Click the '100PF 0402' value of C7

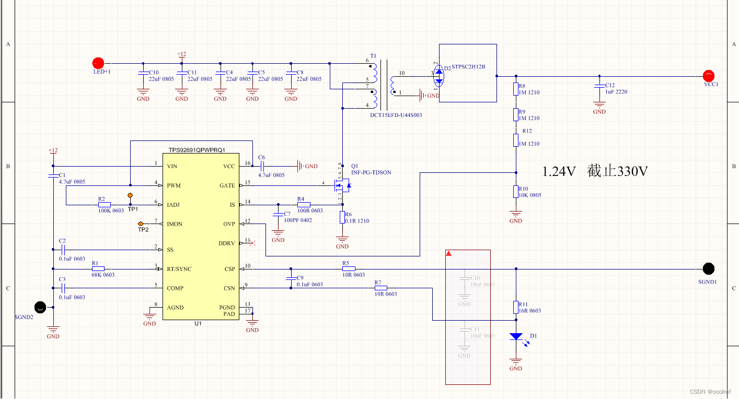tap(299, 220)
